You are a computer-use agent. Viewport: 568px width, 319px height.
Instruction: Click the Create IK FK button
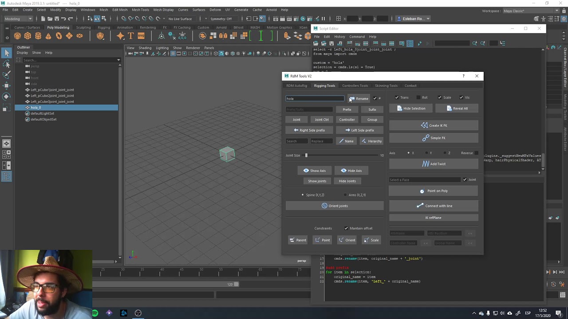pos(434,125)
